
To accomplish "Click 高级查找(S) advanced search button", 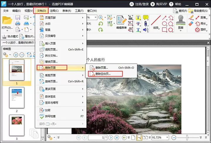I will click(x=198, y=11).
